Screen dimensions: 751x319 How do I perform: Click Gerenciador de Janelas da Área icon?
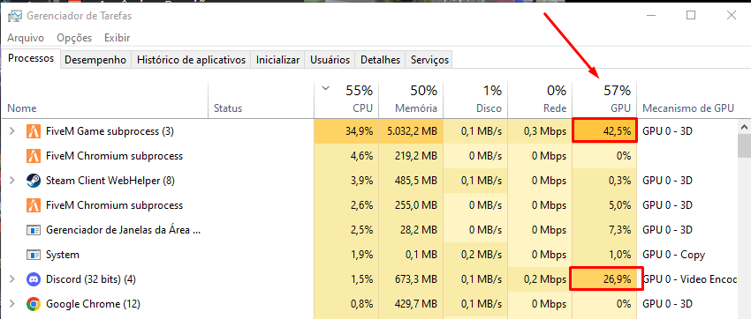(33, 230)
